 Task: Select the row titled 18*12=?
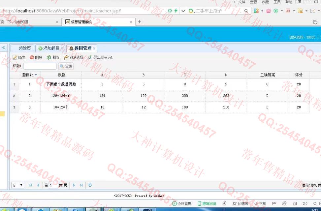tap(159, 107)
